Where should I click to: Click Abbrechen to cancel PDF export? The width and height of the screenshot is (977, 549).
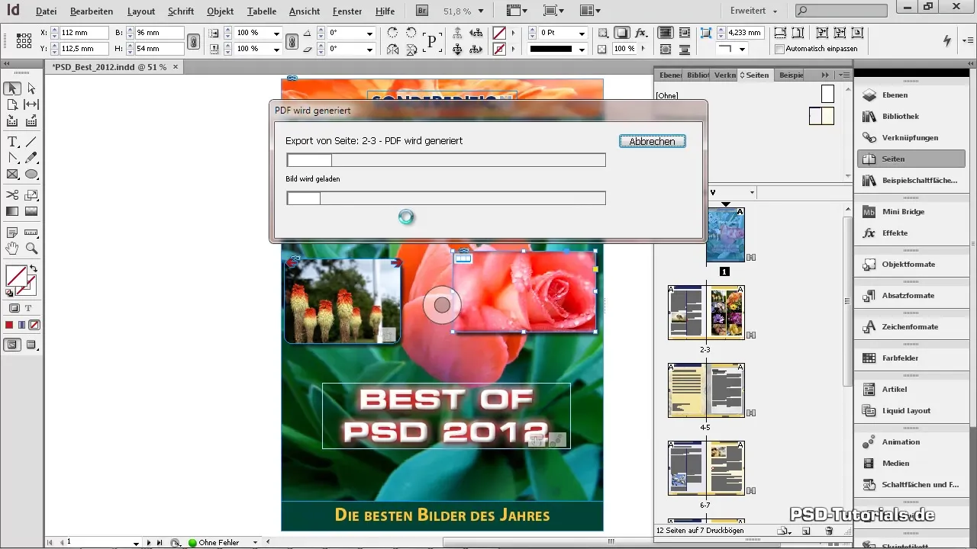[x=652, y=141]
